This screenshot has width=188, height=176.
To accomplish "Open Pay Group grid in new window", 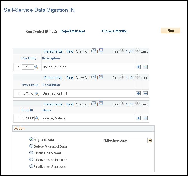I will [94, 77].
